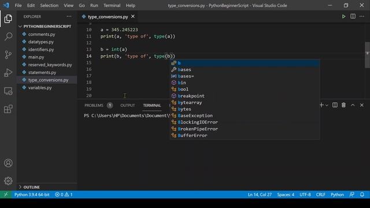Open the Source Control view

click(8, 55)
